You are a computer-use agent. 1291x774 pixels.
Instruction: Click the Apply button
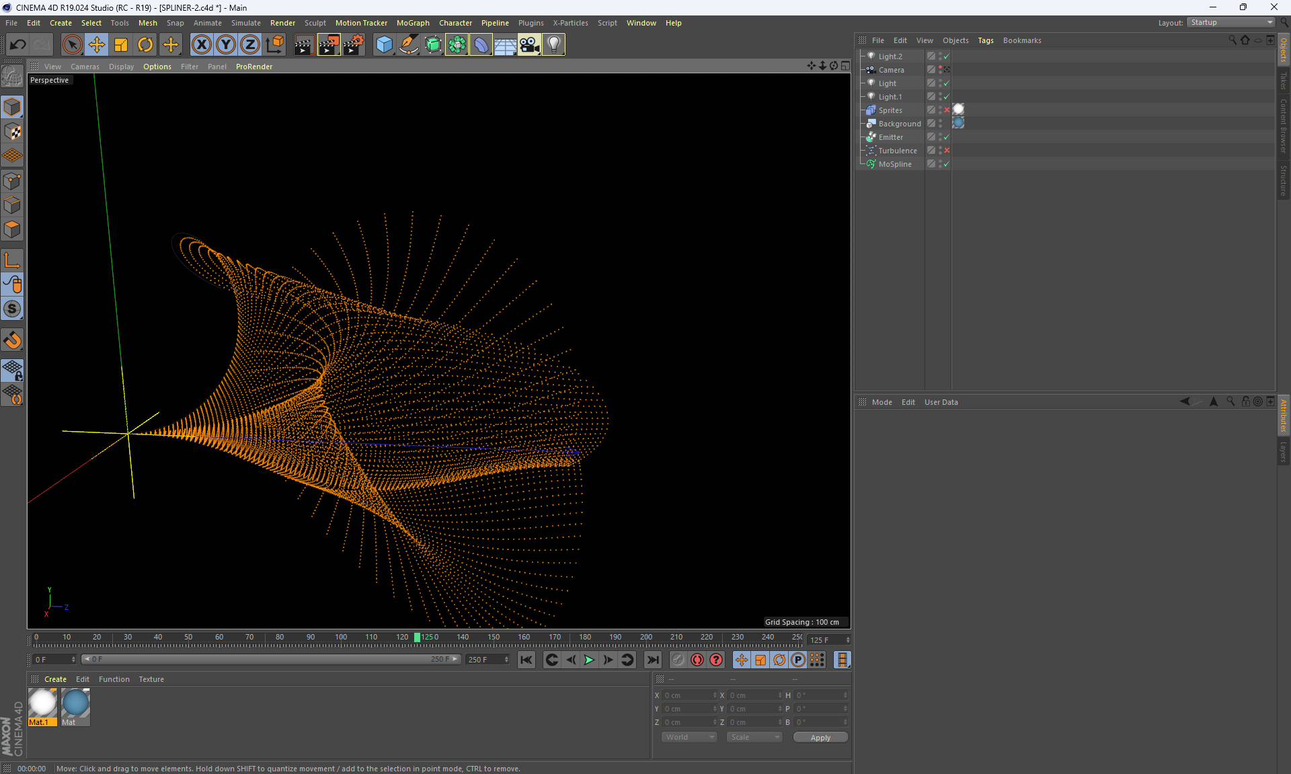click(820, 738)
